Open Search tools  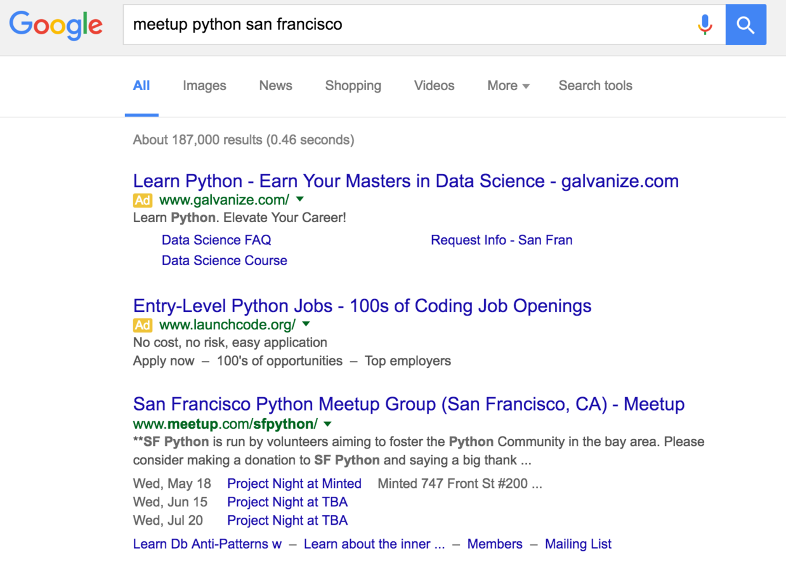595,86
